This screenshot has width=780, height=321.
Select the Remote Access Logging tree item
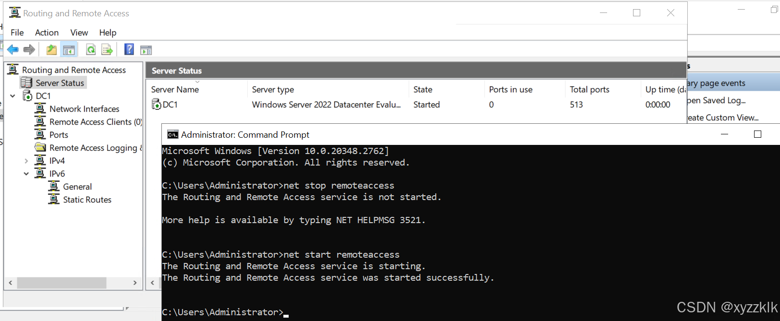96,147
